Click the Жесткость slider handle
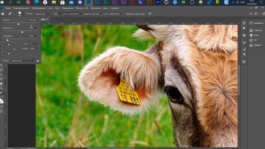The width and height of the screenshot is (265, 149). 22,32
